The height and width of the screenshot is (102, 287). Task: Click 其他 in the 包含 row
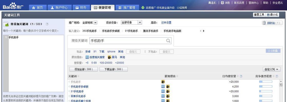[121, 52]
